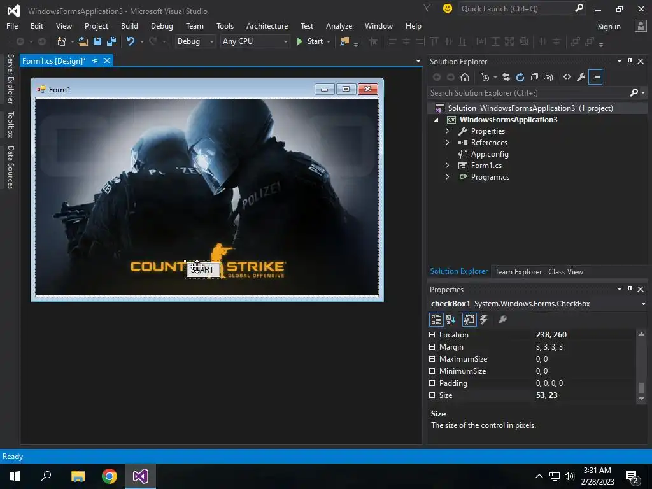Save the current file with the disk icon
The height and width of the screenshot is (489, 652).
coord(97,41)
